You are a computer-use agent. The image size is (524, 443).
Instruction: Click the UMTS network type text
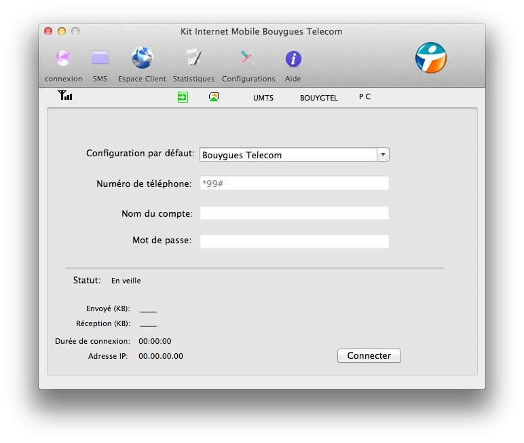(263, 98)
